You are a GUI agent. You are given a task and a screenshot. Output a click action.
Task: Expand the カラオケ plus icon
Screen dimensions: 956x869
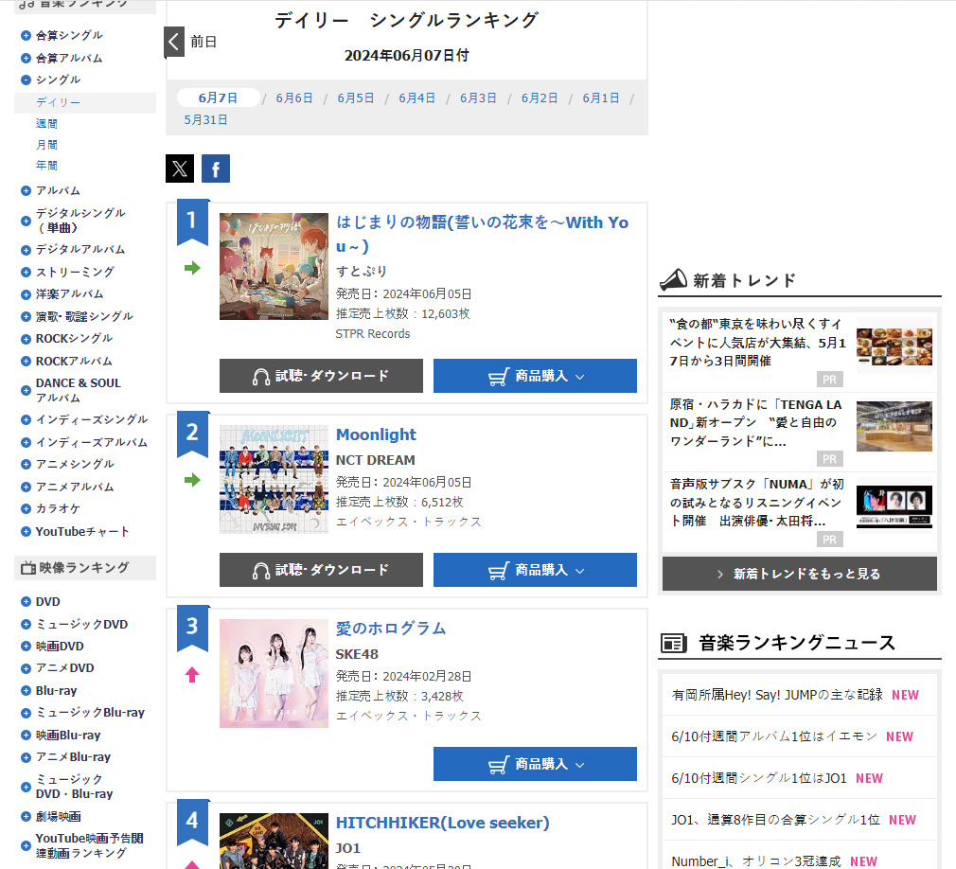click(26, 508)
